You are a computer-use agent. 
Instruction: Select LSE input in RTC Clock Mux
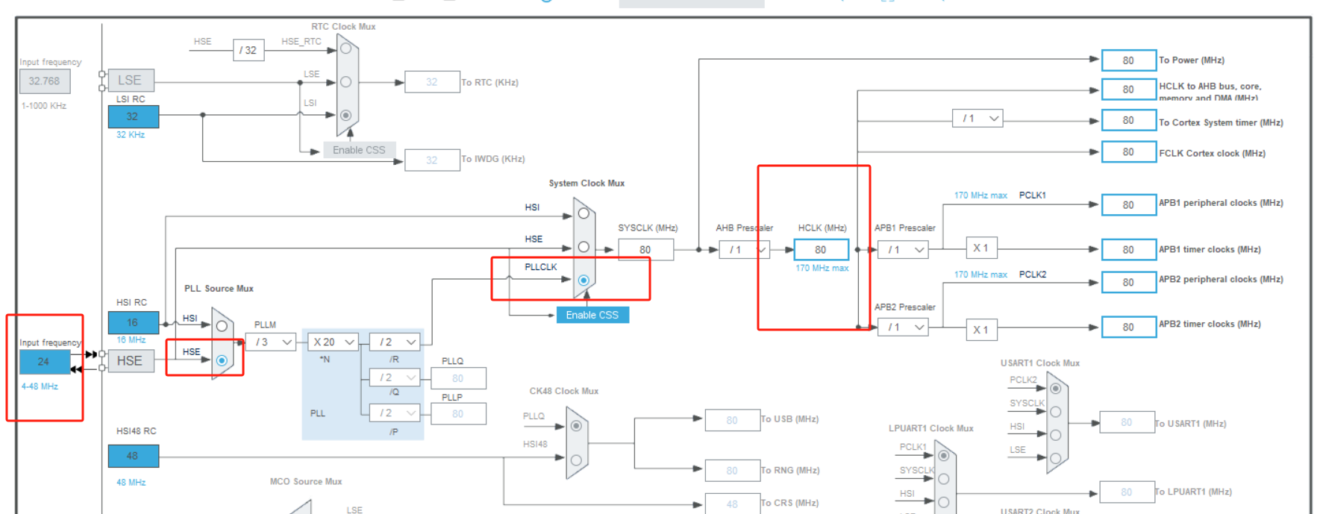point(345,82)
